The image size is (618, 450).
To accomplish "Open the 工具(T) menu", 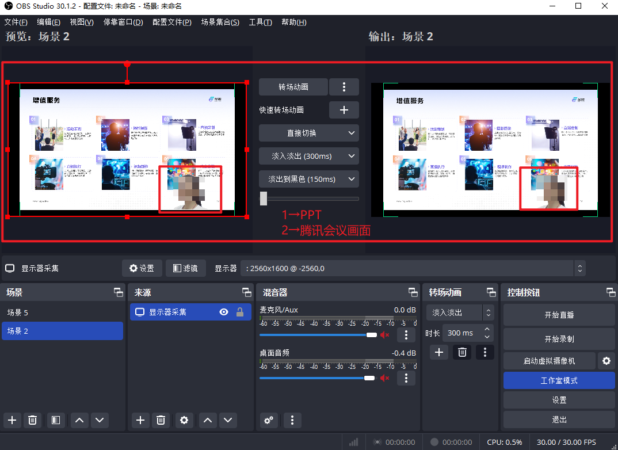I will (x=260, y=22).
